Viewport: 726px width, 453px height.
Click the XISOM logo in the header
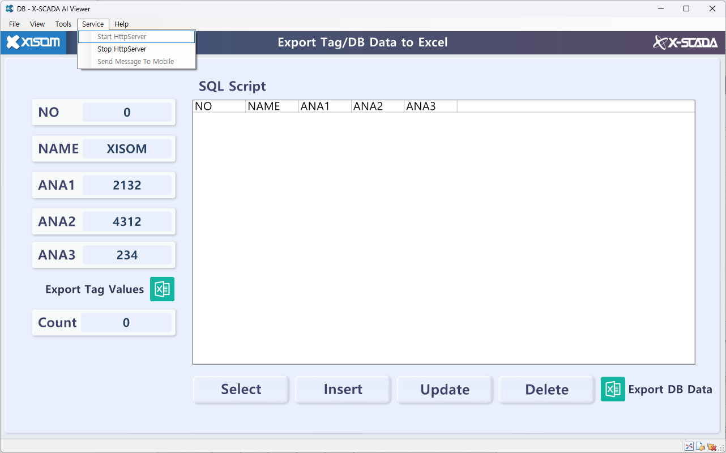(x=33, y=42)
